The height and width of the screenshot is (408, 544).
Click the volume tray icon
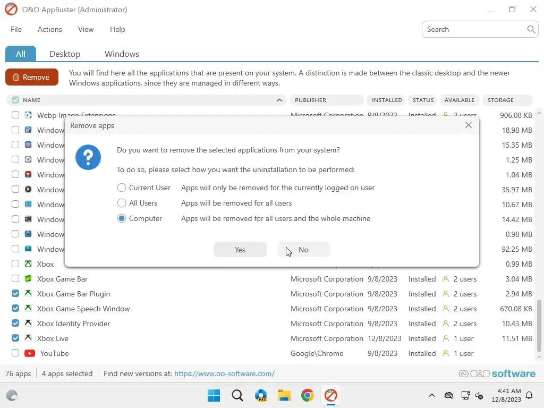pos(479,395)
